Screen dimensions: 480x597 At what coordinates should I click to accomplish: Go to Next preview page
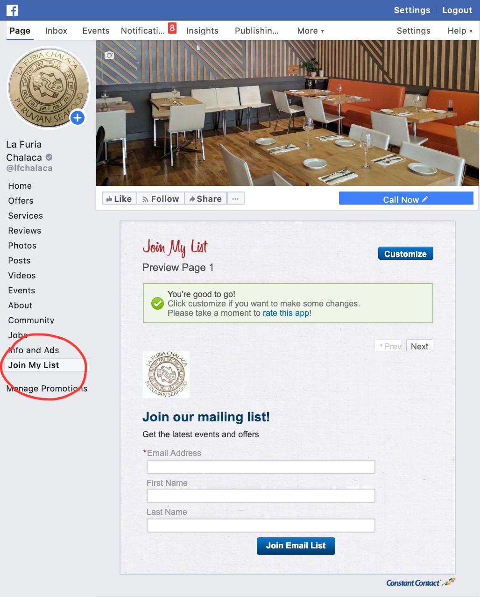click(x=420, y=346)
